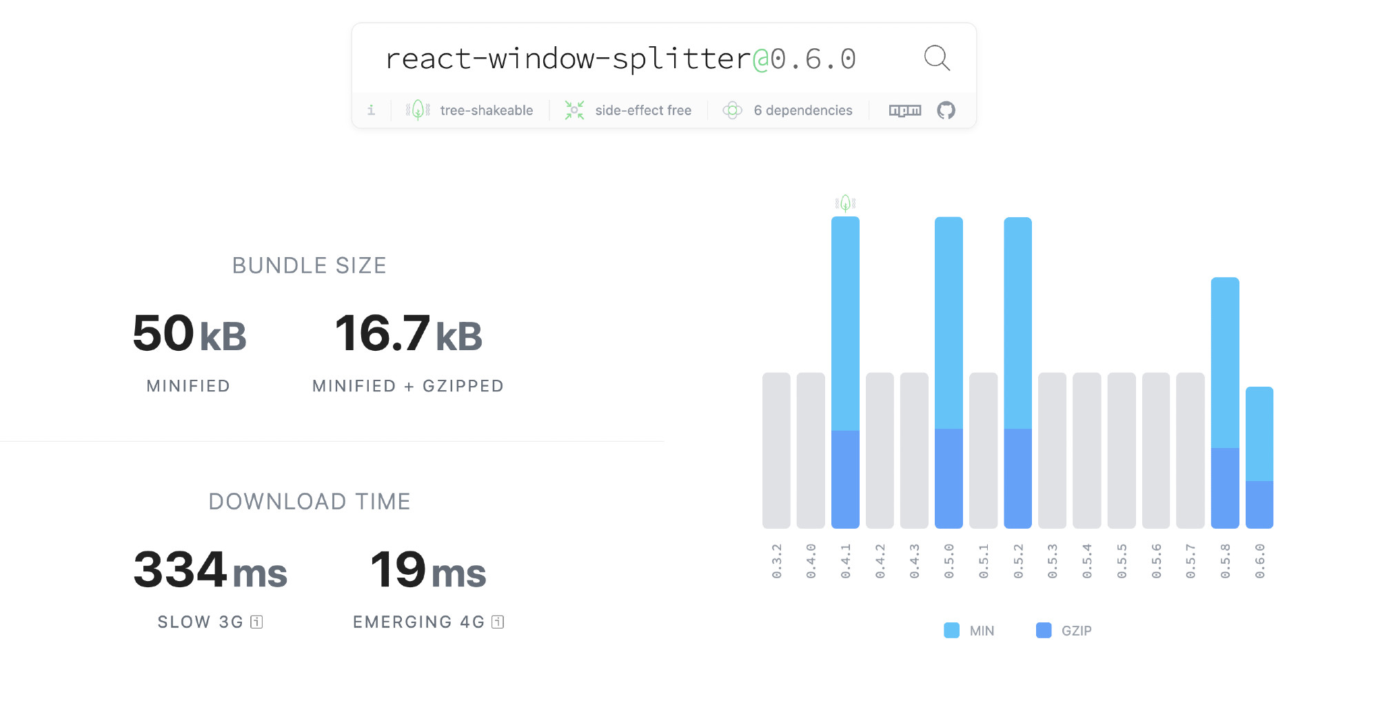1378x712 pixels.
Task: Click the Emerging 4G info icon
Action: 498,622
